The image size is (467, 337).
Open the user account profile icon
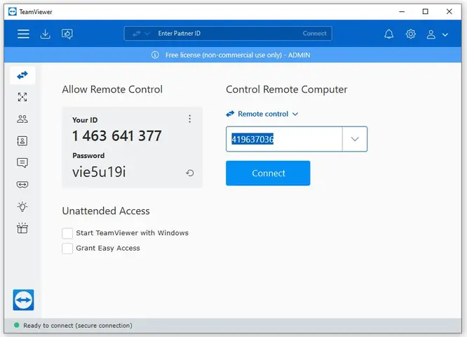click(x=431, y=34)
